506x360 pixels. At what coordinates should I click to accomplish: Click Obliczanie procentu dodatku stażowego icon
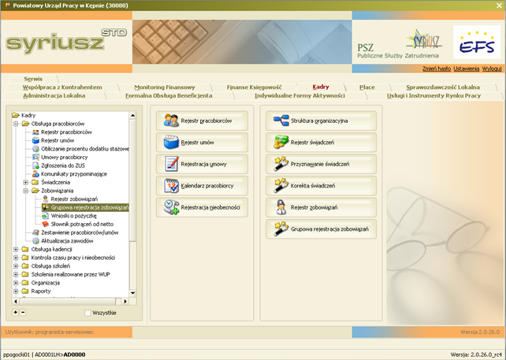[35, 149]
